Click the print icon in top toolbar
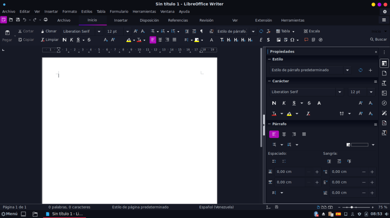This screenshot has height=218, width=390. click(x=46, y=20)
